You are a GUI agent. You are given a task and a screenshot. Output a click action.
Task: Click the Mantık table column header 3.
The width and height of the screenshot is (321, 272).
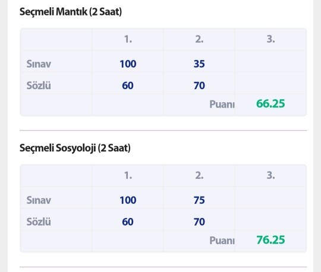[x=270, y=39]
